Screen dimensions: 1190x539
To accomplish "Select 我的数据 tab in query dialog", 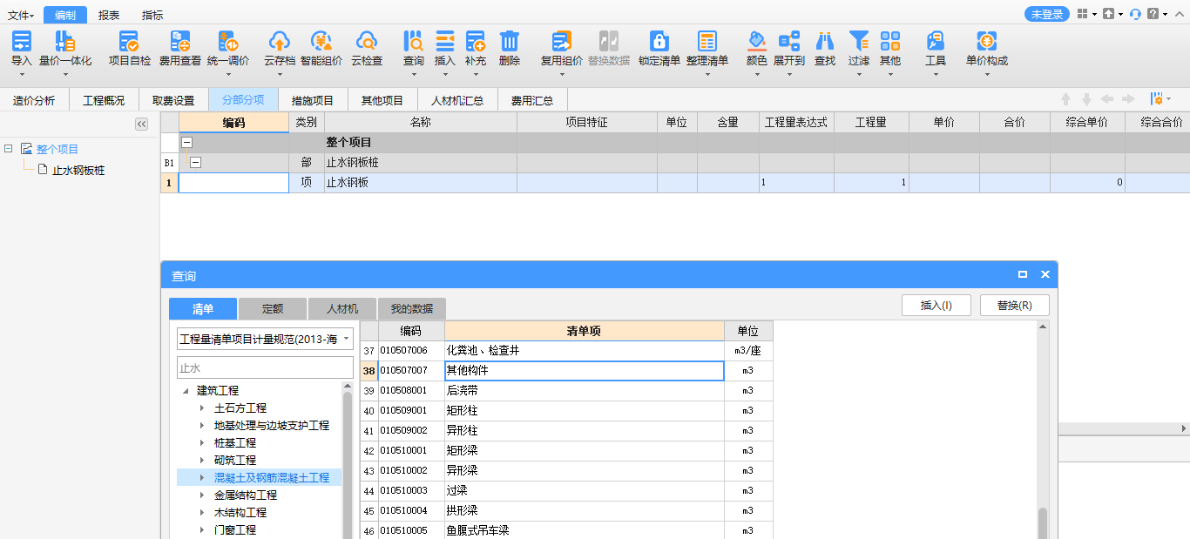I will pos(412,308).
